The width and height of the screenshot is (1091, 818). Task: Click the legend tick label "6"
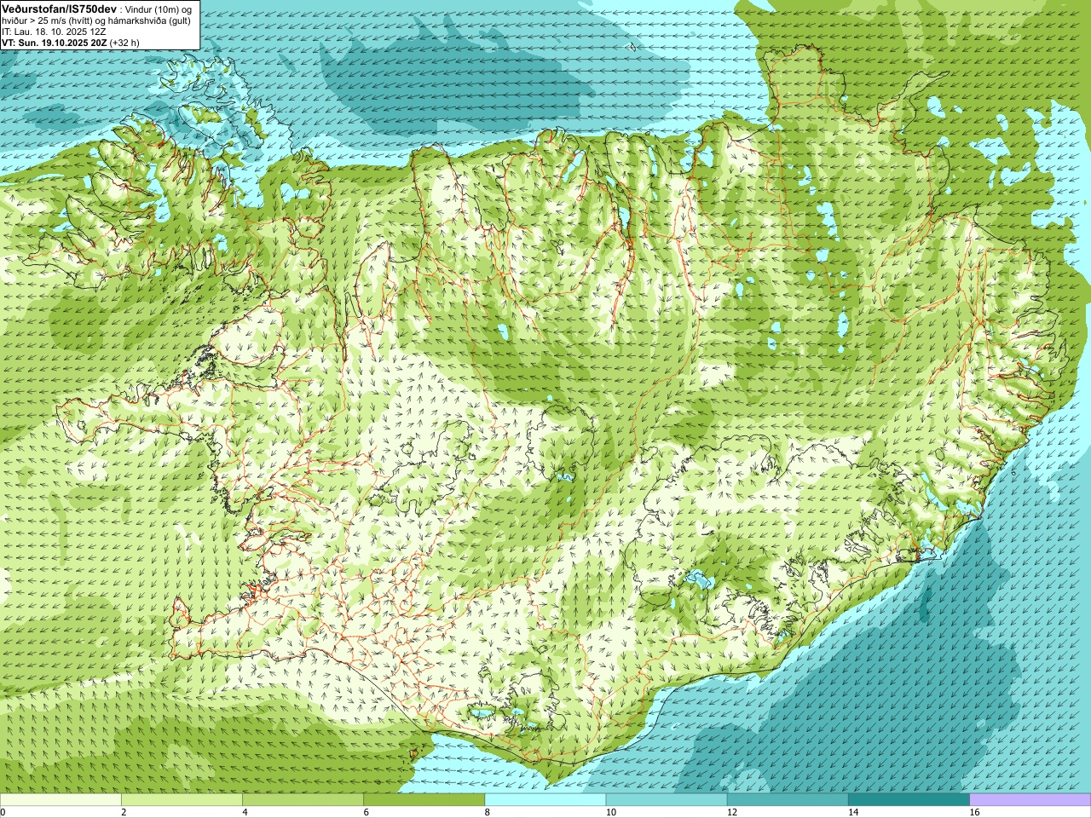366,812
